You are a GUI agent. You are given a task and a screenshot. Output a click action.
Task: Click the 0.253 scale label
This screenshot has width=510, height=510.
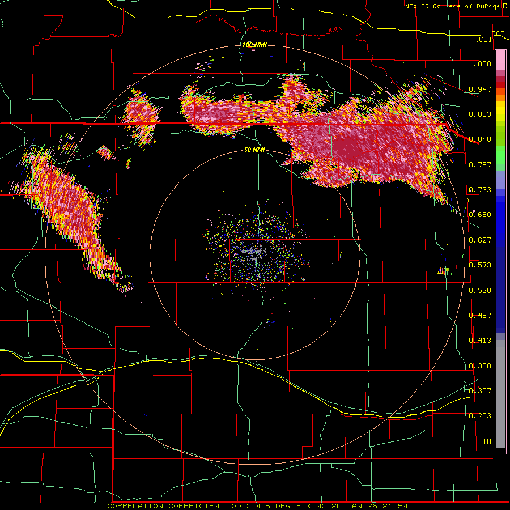[x=480, y=416]
